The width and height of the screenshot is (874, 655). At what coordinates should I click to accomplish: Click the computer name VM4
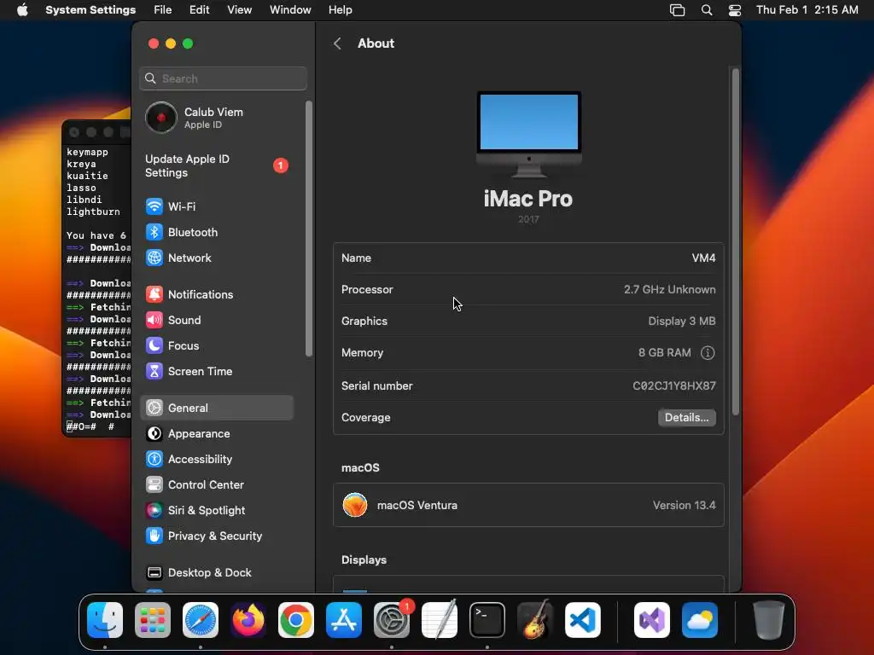(x=703, y=258)
